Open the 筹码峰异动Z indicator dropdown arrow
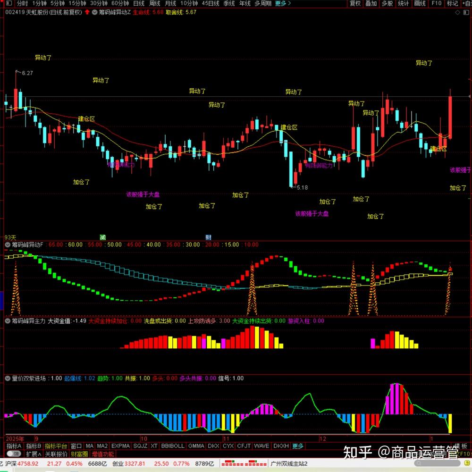The height and width of the screenshot is (472, 472). [x=95, y=12]
